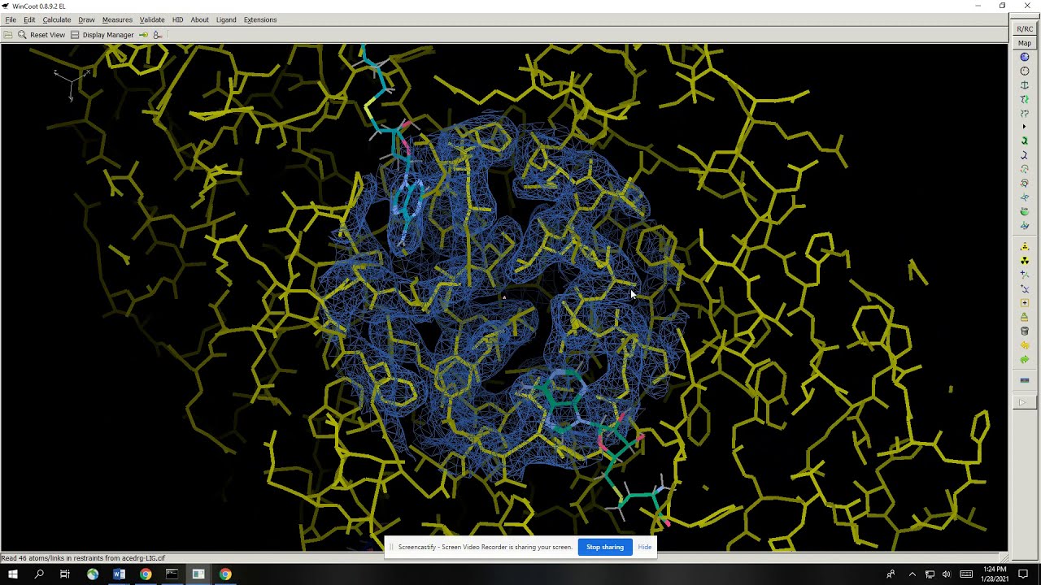Click the axis orientation indicator in the 3D view
Image resolution: width=1041 pixels, height=585 pixels.
point(72,84)
